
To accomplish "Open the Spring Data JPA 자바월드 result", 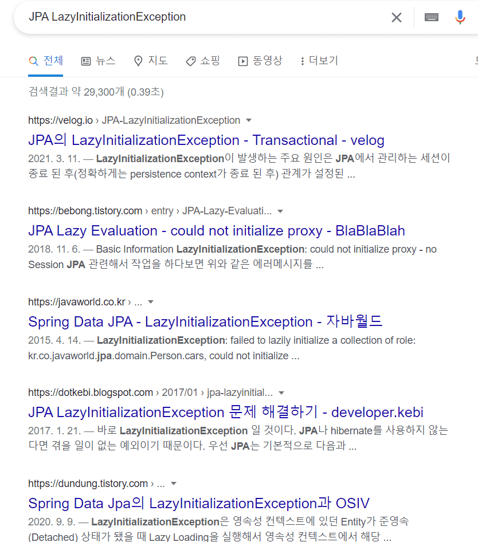I will tap(205, 321).
